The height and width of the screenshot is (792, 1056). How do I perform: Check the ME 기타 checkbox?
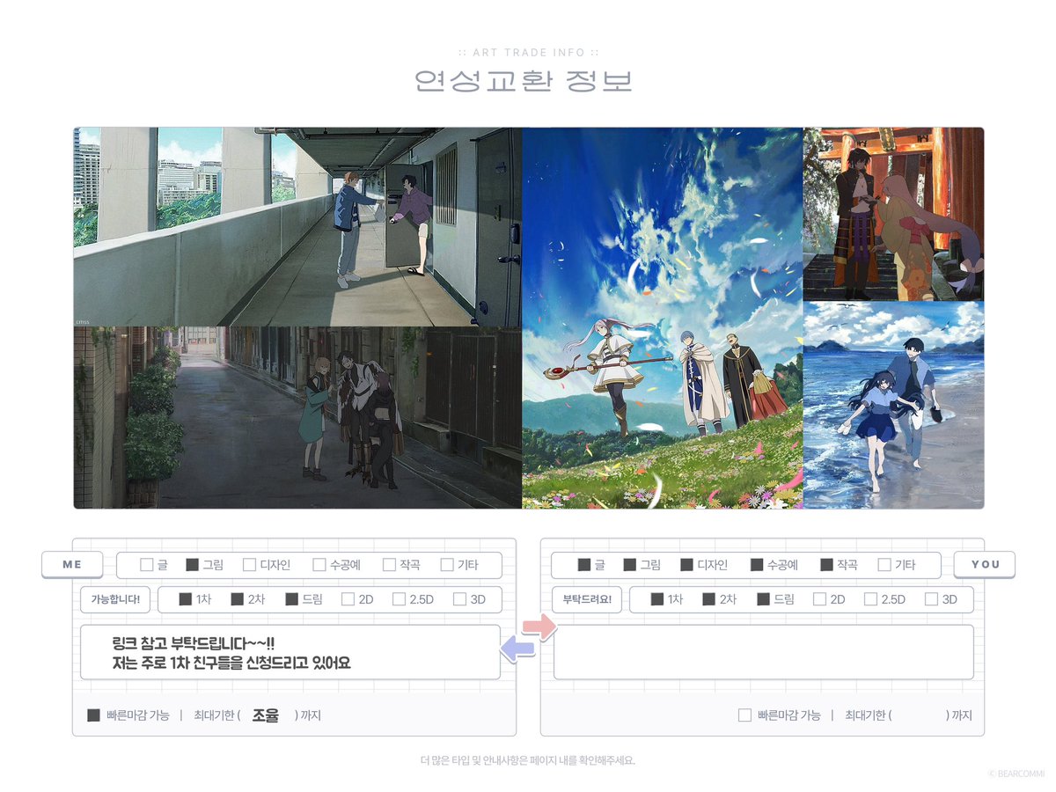[446, 565]
